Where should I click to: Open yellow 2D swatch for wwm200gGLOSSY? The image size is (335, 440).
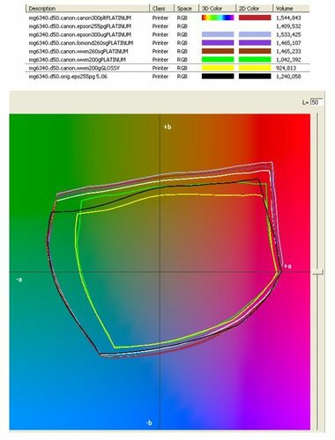[255, 68]
